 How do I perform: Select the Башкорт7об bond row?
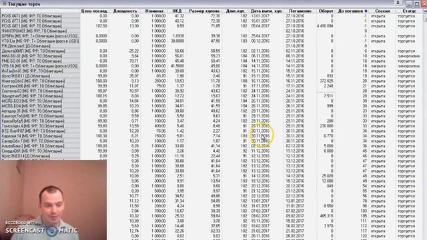tap(40, 116)
